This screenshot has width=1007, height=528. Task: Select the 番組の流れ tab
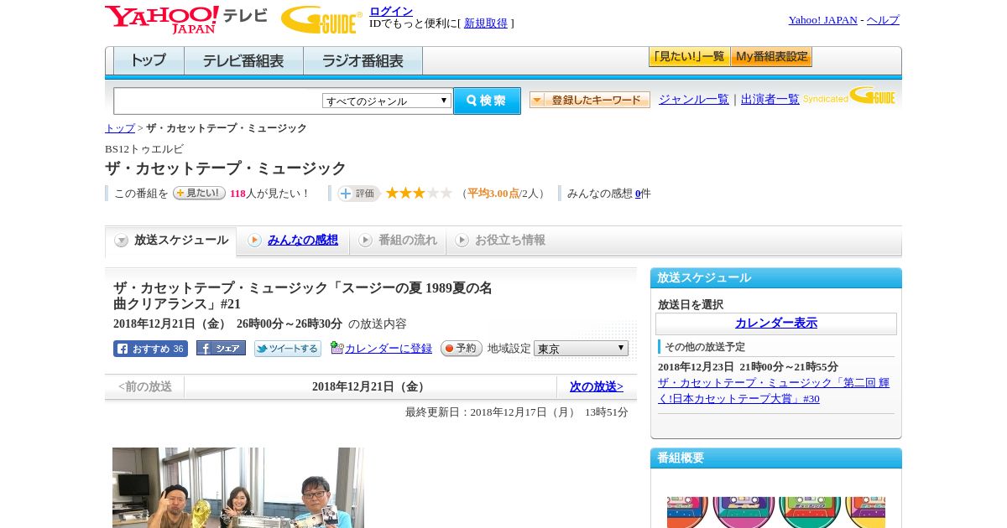[398, 241]
